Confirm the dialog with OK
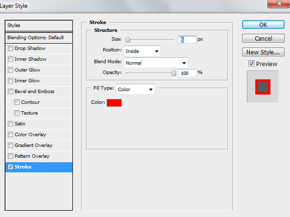 click(263, 24)
